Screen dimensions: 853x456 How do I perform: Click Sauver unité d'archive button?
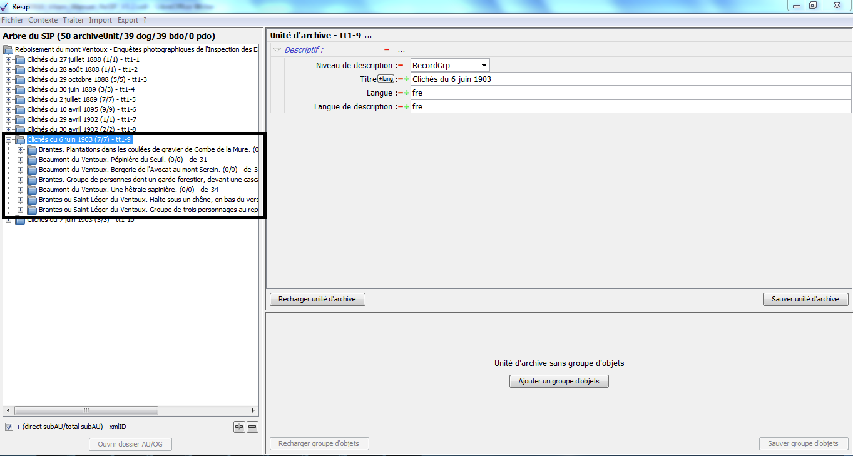coord(805,299)
